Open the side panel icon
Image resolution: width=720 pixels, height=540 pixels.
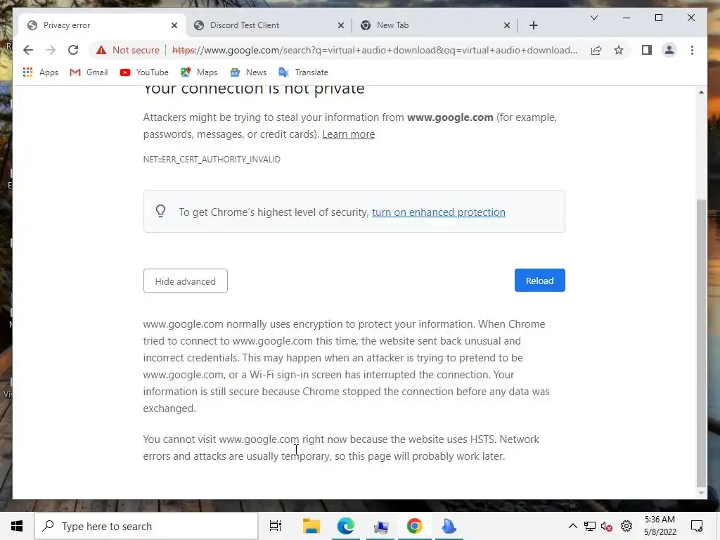click(647, 50)
